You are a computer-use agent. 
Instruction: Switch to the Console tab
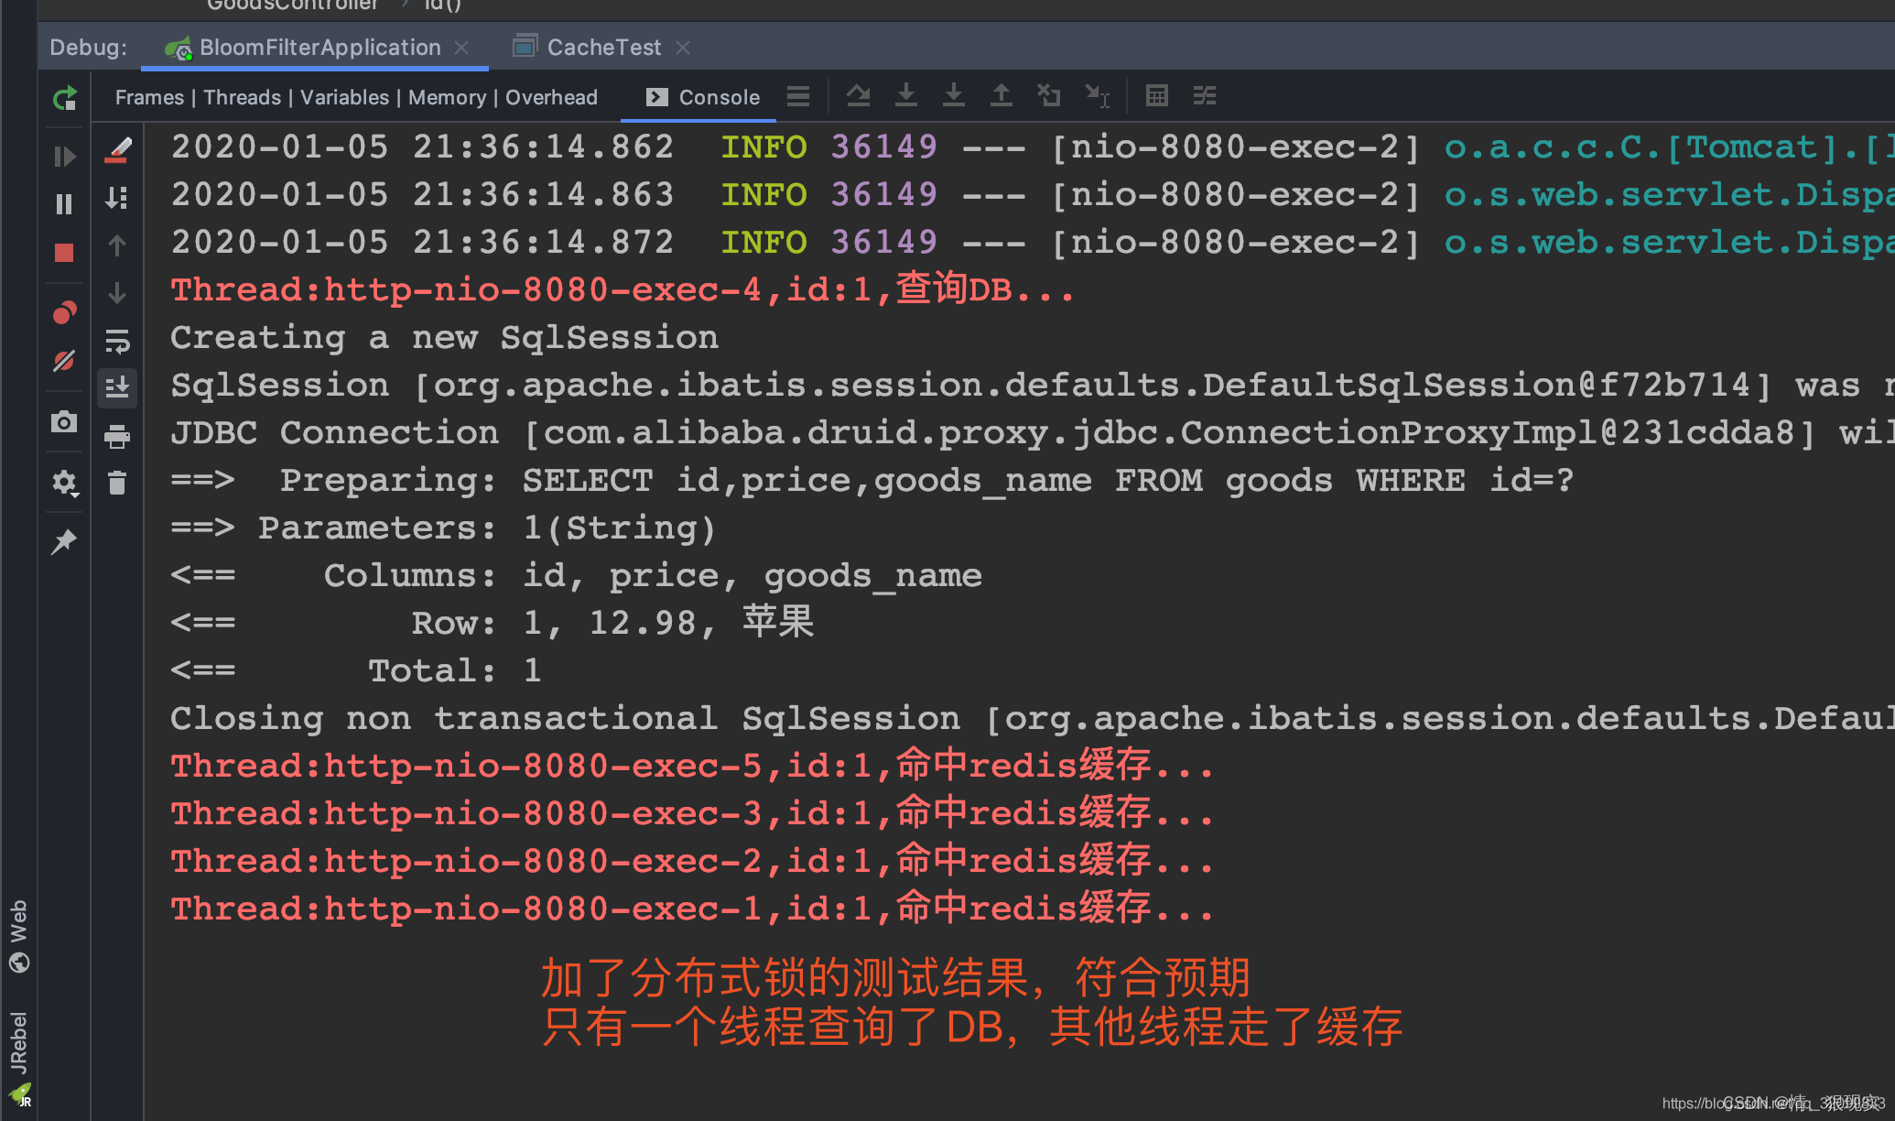(x=702, y=97)
